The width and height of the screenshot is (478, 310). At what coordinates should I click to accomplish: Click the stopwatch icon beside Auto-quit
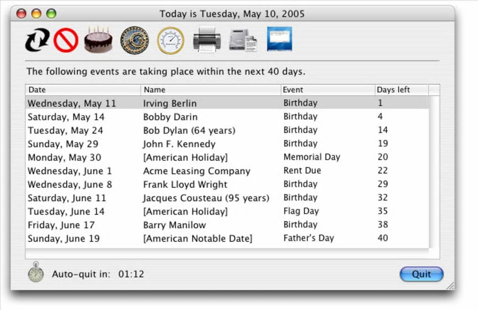[36, 273]
